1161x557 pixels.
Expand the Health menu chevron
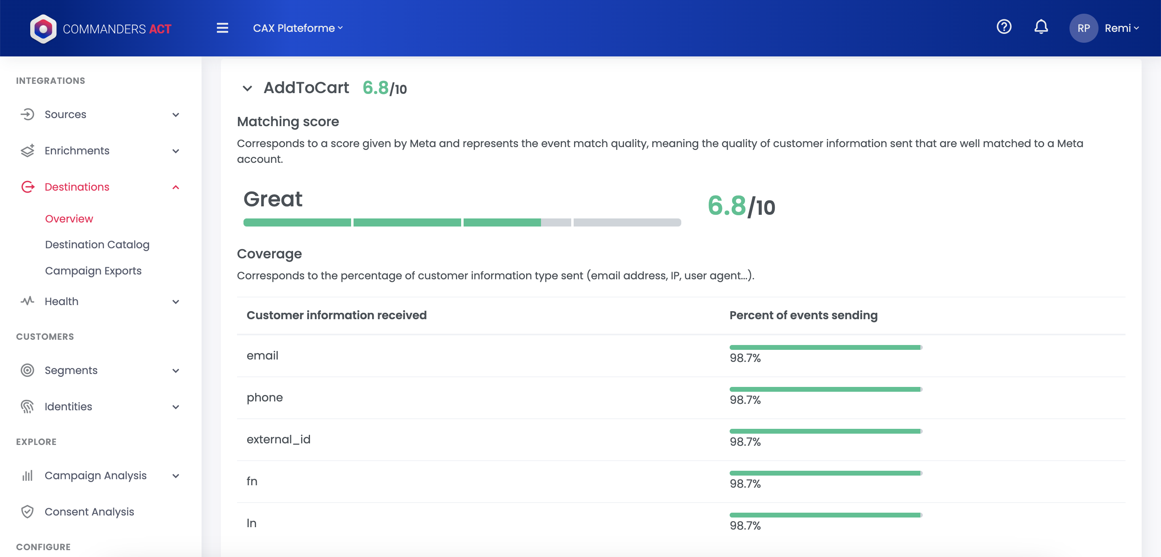(176, 301)
